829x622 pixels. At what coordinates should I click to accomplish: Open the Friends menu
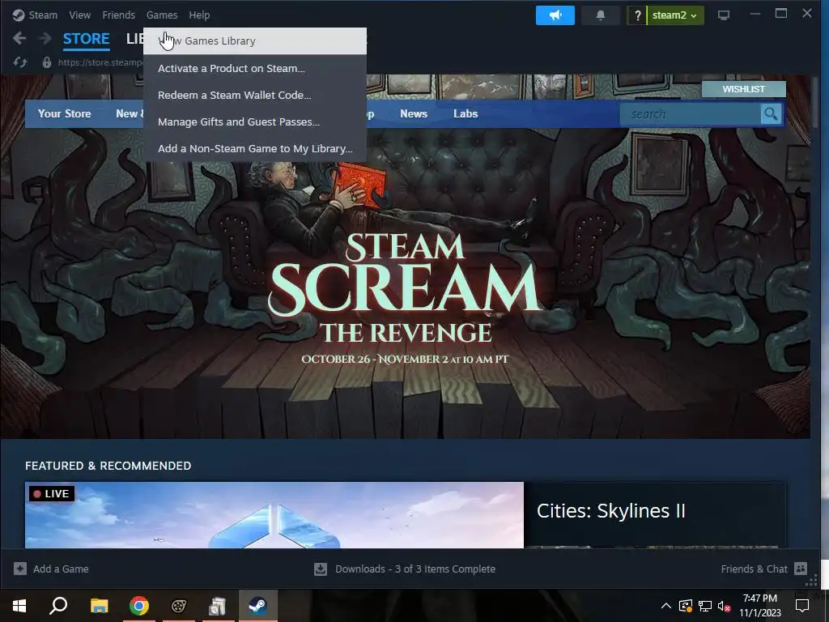point(118,15)
